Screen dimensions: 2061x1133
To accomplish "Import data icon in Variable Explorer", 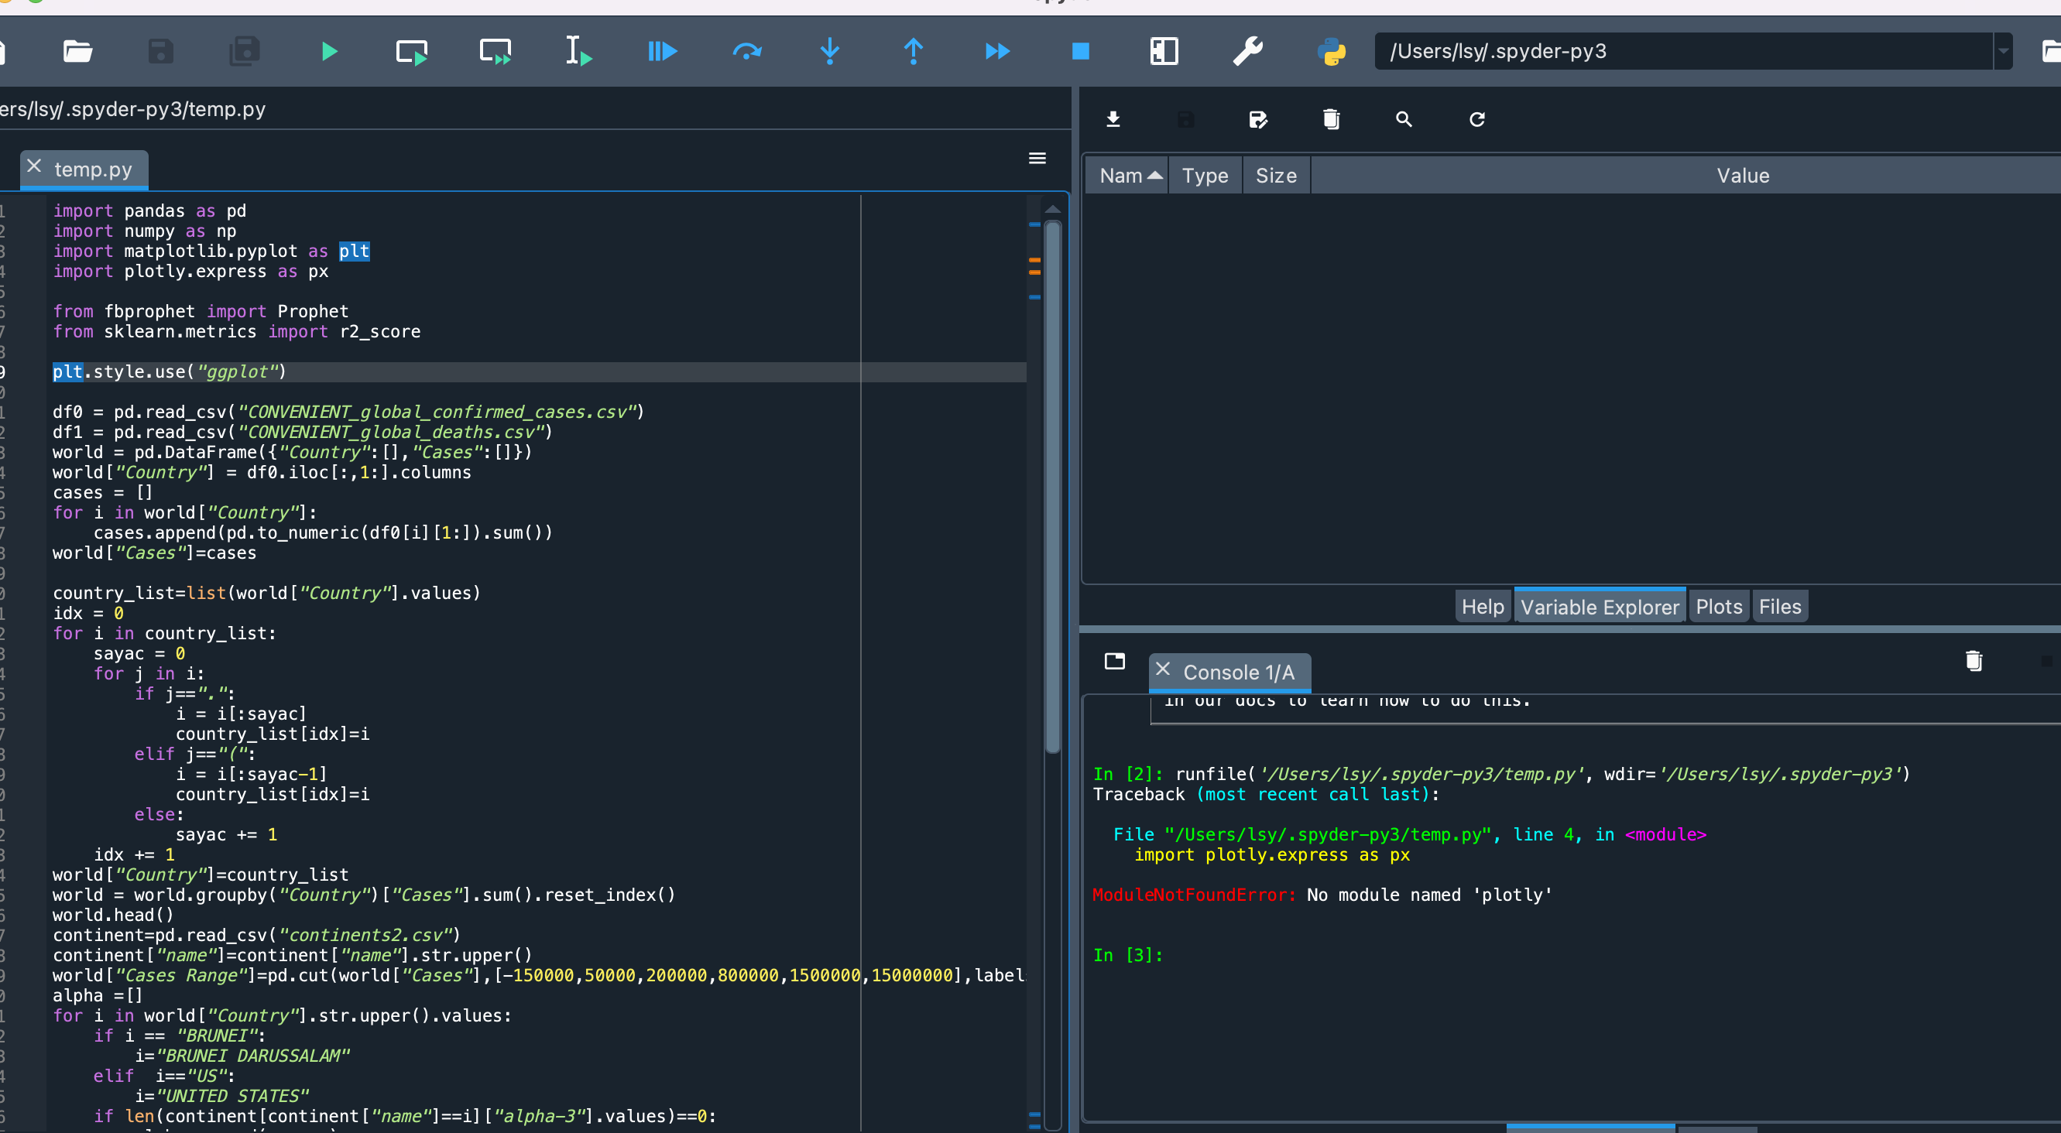I will pos(1113,120).
